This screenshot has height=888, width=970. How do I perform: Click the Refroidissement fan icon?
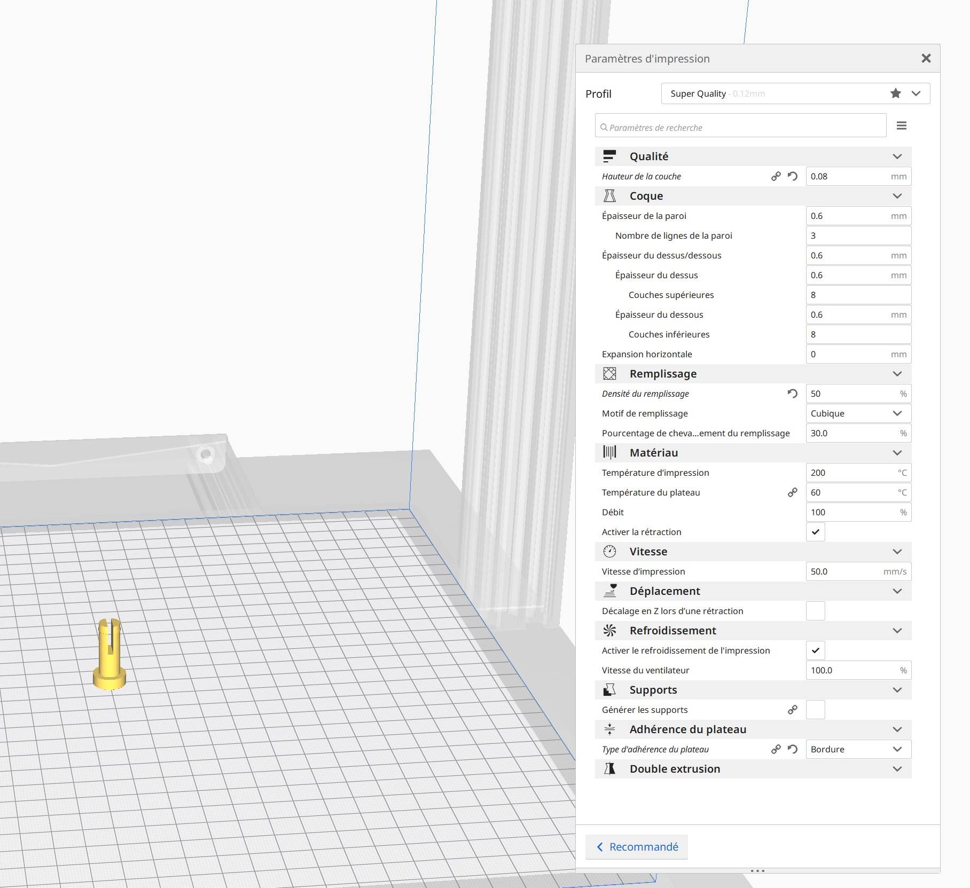coord(609,631)
